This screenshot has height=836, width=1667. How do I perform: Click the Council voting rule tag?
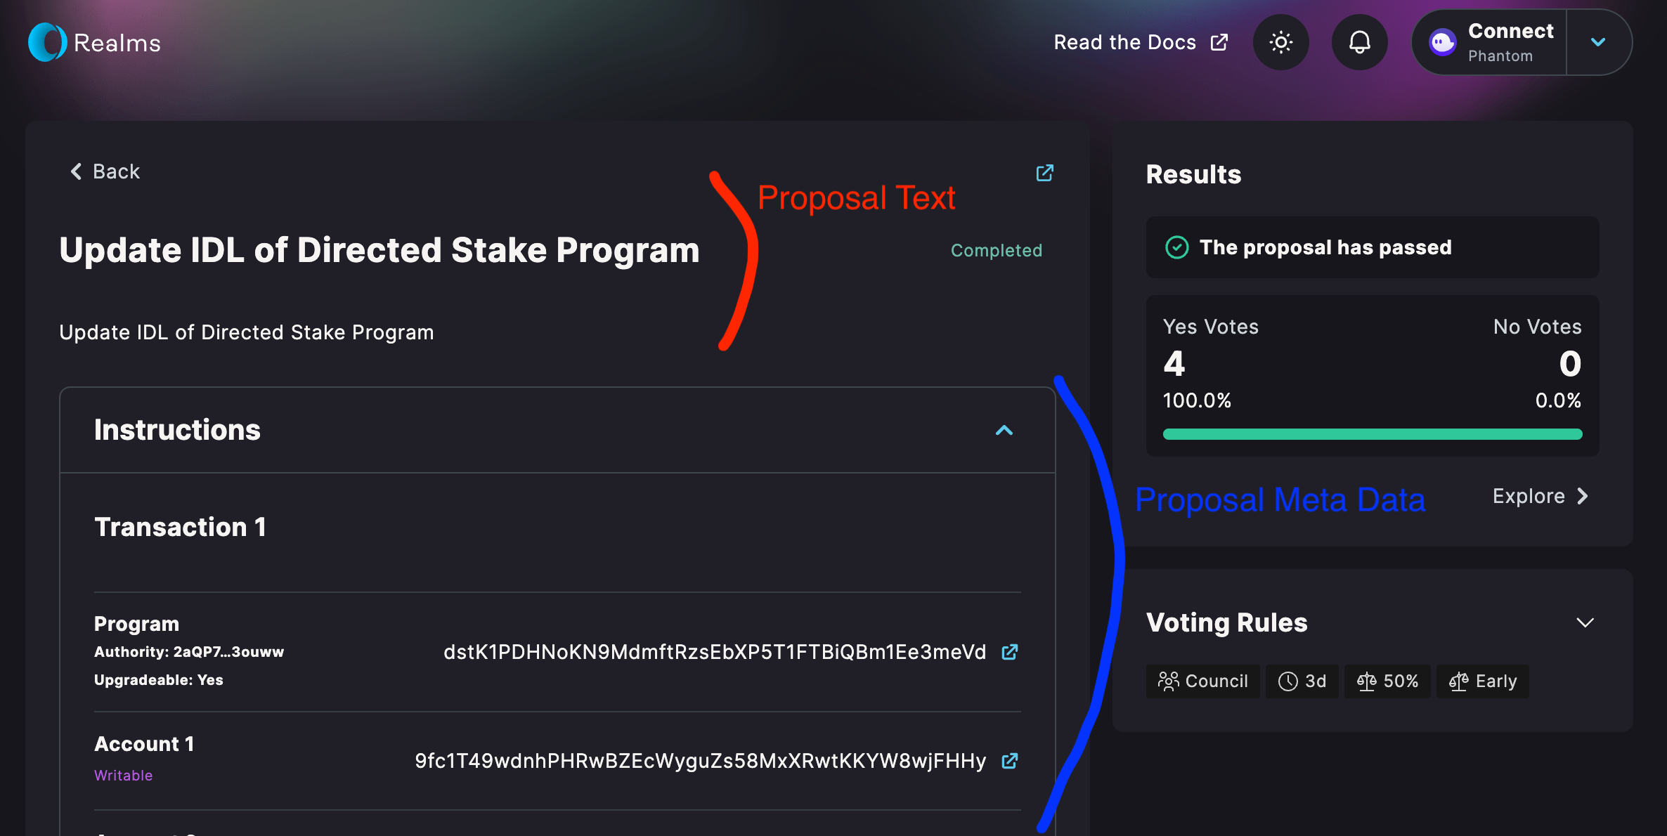tap(1202, 681)
